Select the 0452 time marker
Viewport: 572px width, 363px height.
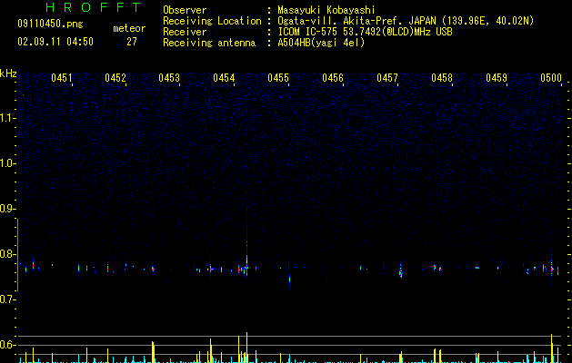[x=115, y=78]
